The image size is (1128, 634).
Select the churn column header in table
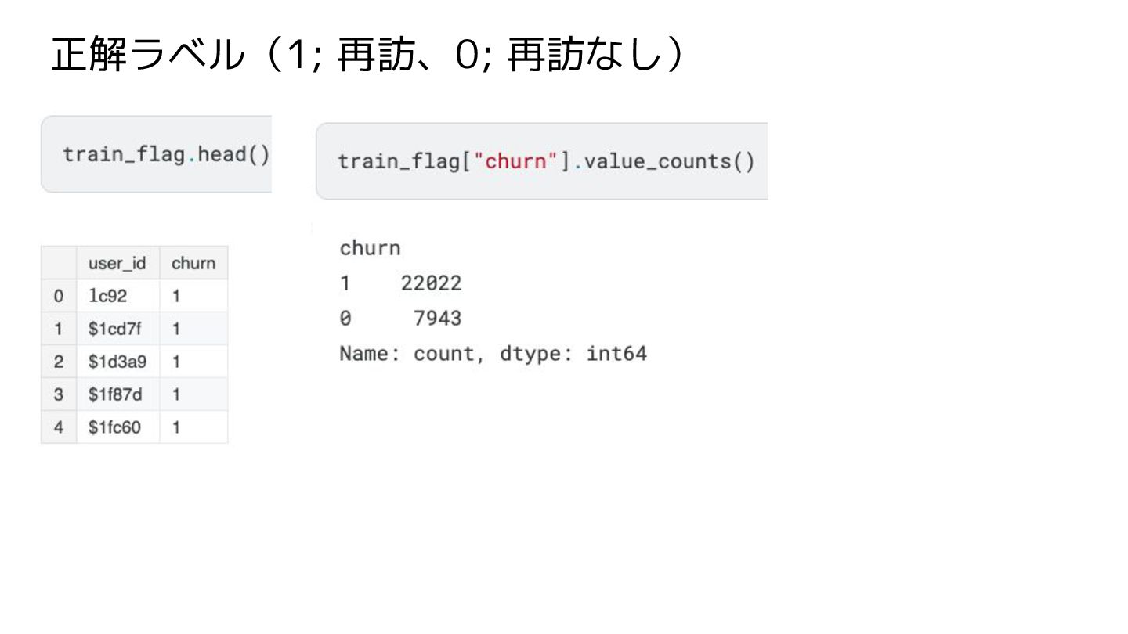click(x=193, y=264)
